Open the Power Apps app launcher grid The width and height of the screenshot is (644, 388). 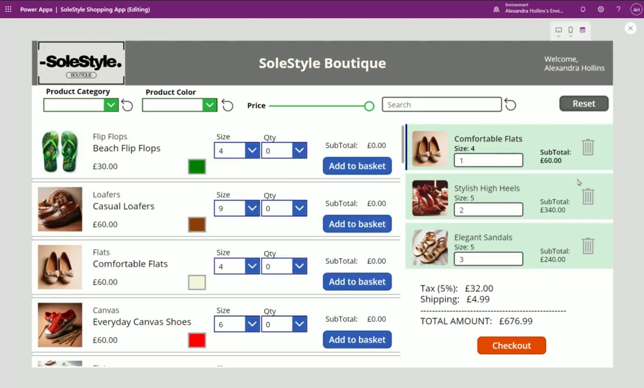8,9
